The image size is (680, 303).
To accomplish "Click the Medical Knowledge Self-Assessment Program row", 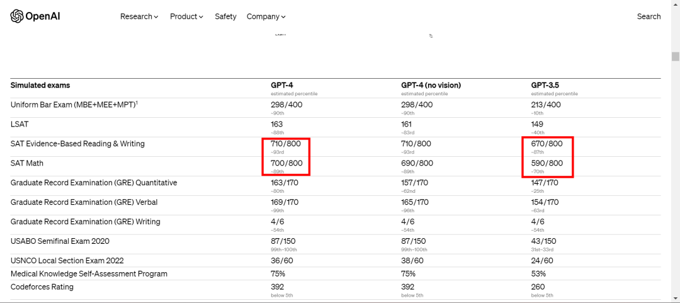I will [89, 274].
